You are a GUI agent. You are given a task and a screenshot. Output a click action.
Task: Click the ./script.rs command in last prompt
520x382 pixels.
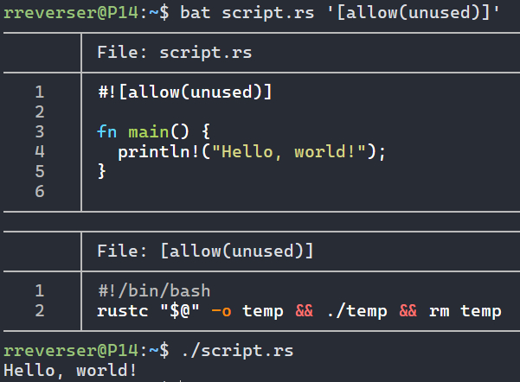click(x=237, y=351)
